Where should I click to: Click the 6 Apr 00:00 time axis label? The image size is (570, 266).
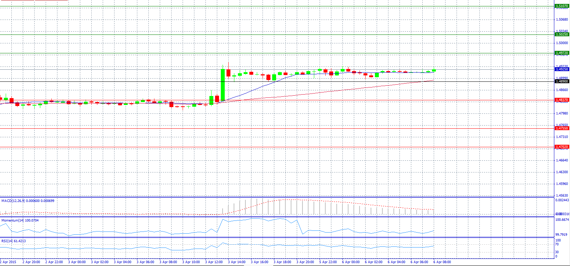[351, 262]
